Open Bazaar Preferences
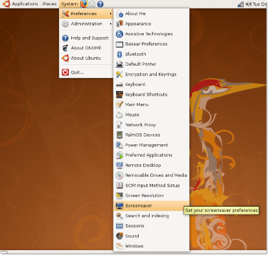Screen dimensions: 269x256 pyautogui.click(x=151, y=44)
